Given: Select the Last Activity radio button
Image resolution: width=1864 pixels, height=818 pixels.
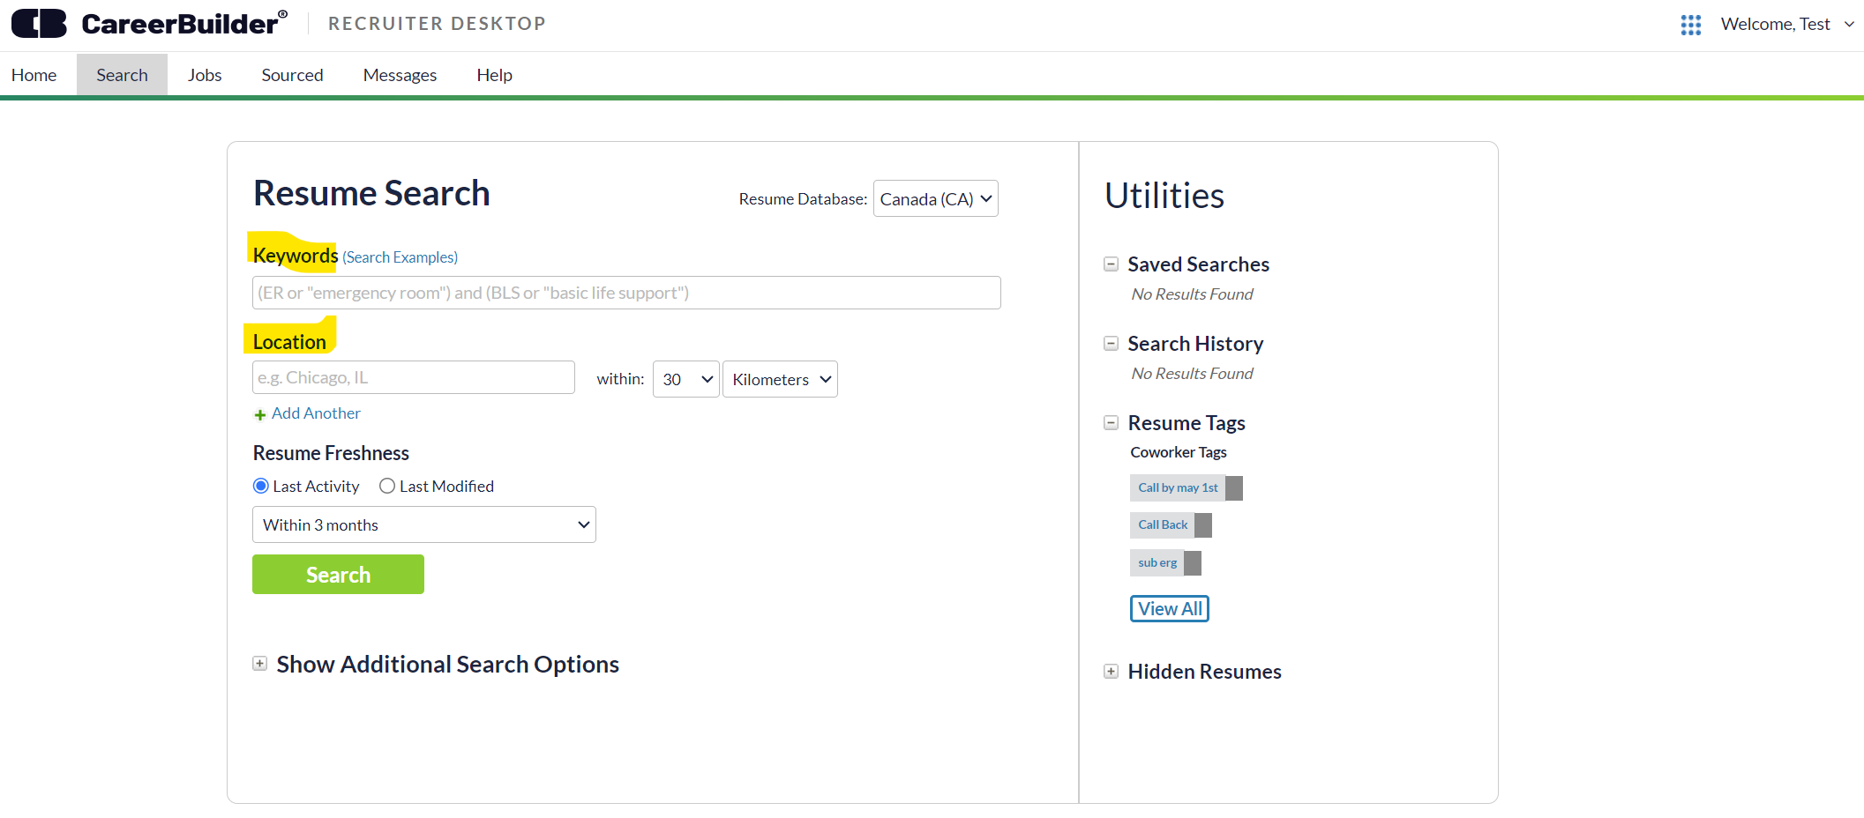Looking at the screenshot, I should [261, 487].
